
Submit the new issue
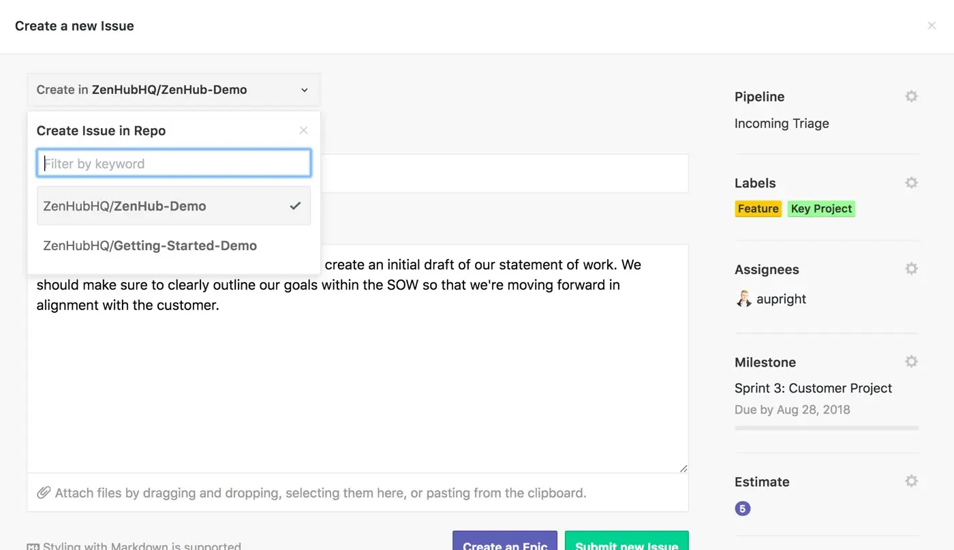[627, 540]
